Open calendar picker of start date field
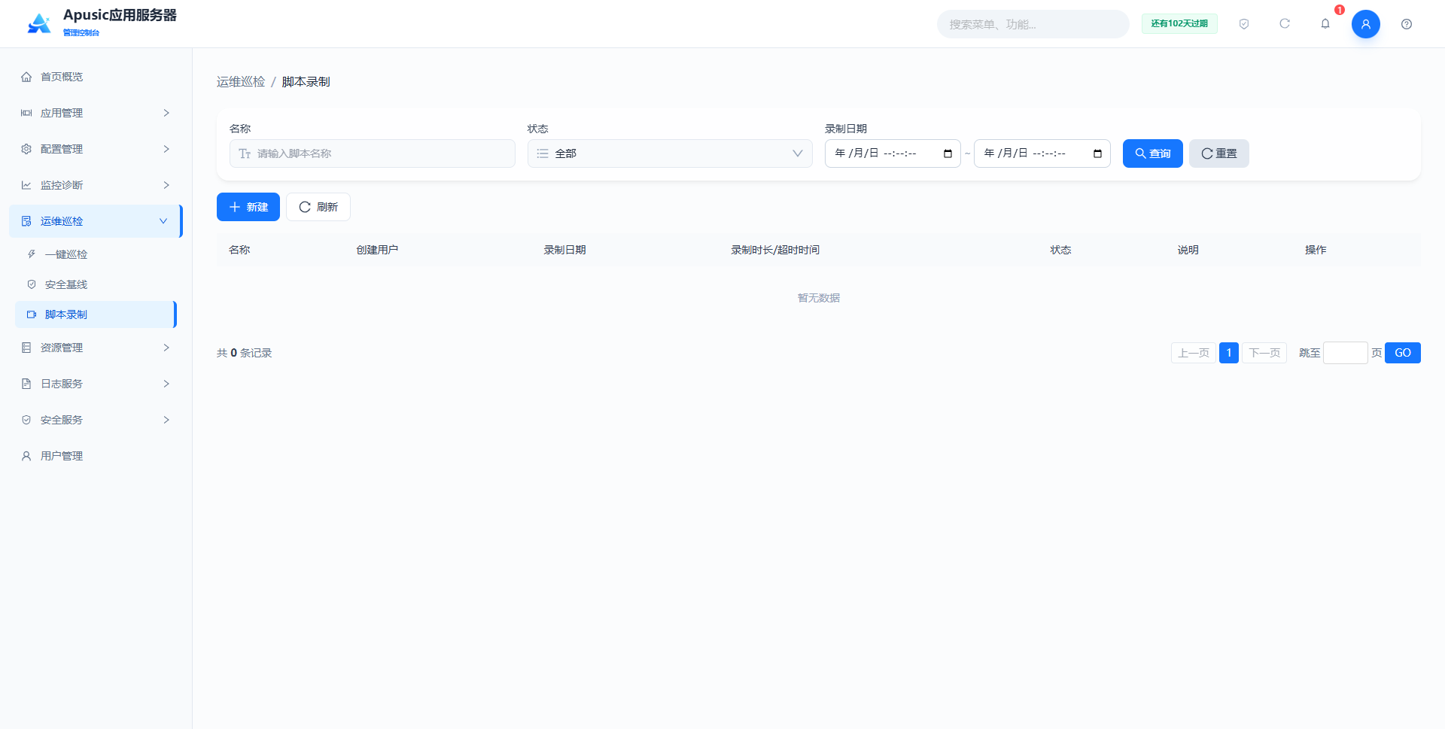 [x=948, y=153]
